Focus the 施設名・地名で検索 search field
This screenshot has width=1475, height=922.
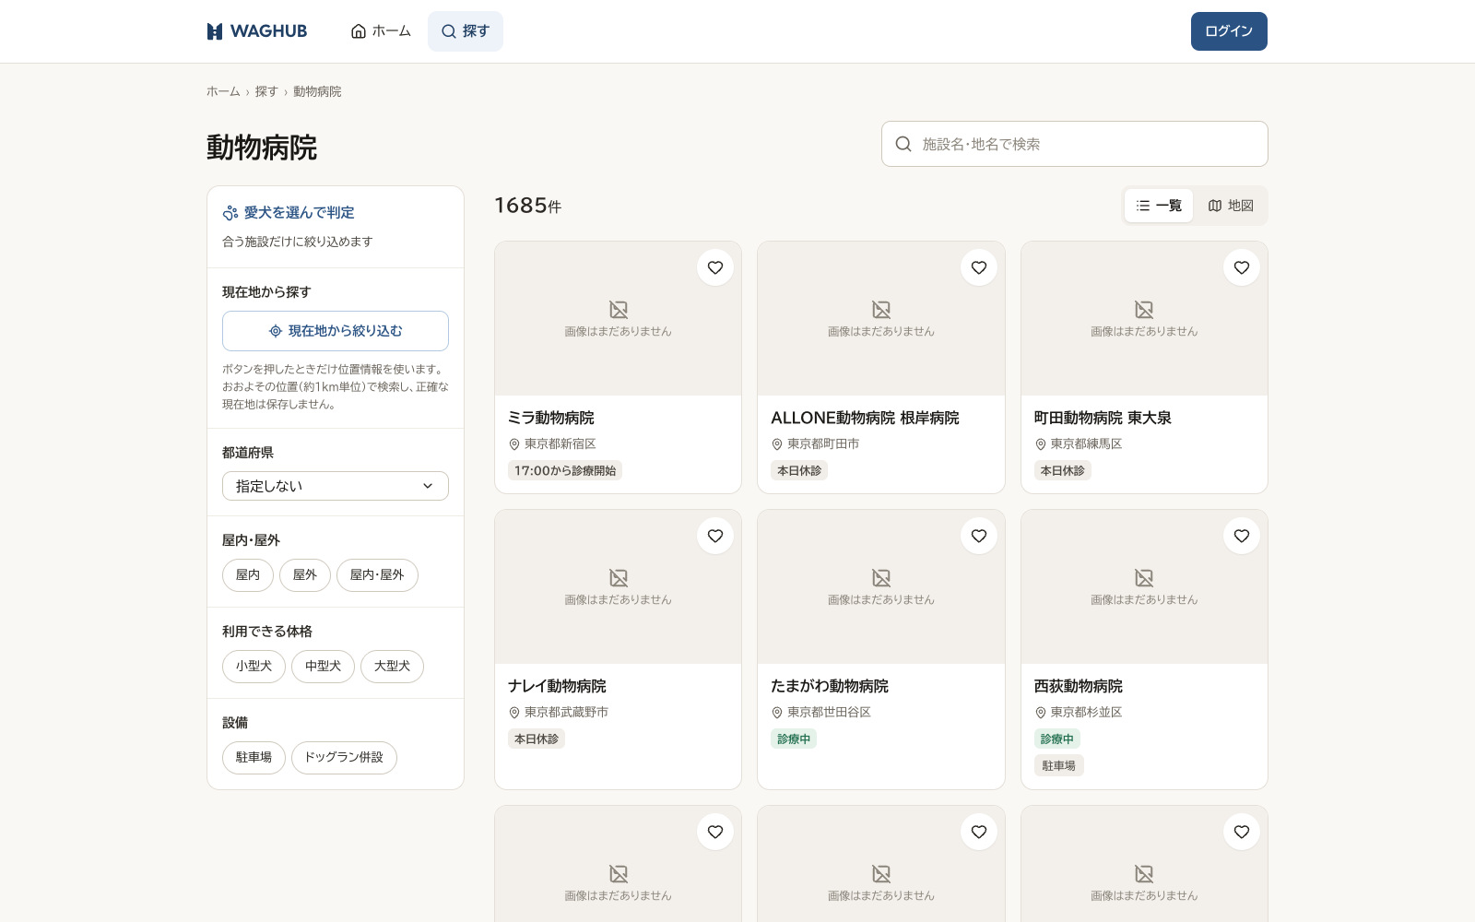point(1075,144)
